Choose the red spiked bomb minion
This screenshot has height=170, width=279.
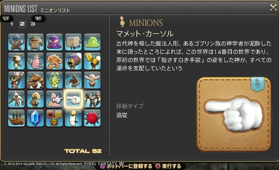pos(92,118)
